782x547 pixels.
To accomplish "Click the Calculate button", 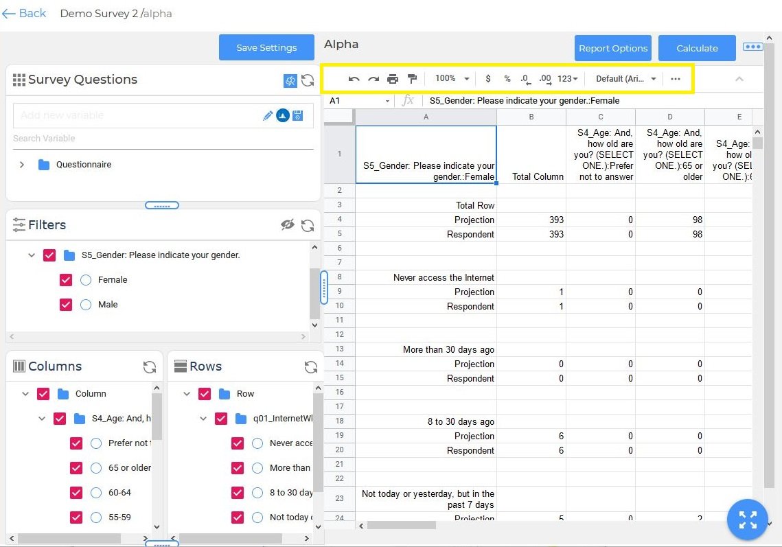I will tap(697, 48).
